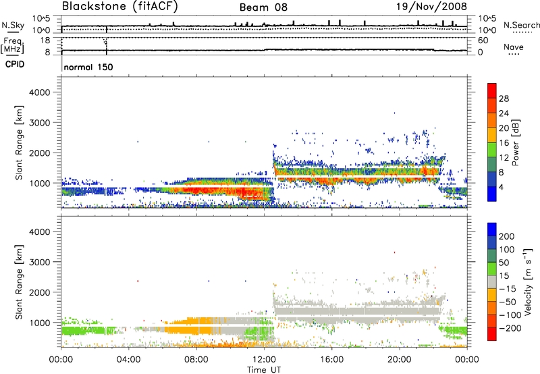Click the '04:00' time axis tick label

(x=129, y=360)
